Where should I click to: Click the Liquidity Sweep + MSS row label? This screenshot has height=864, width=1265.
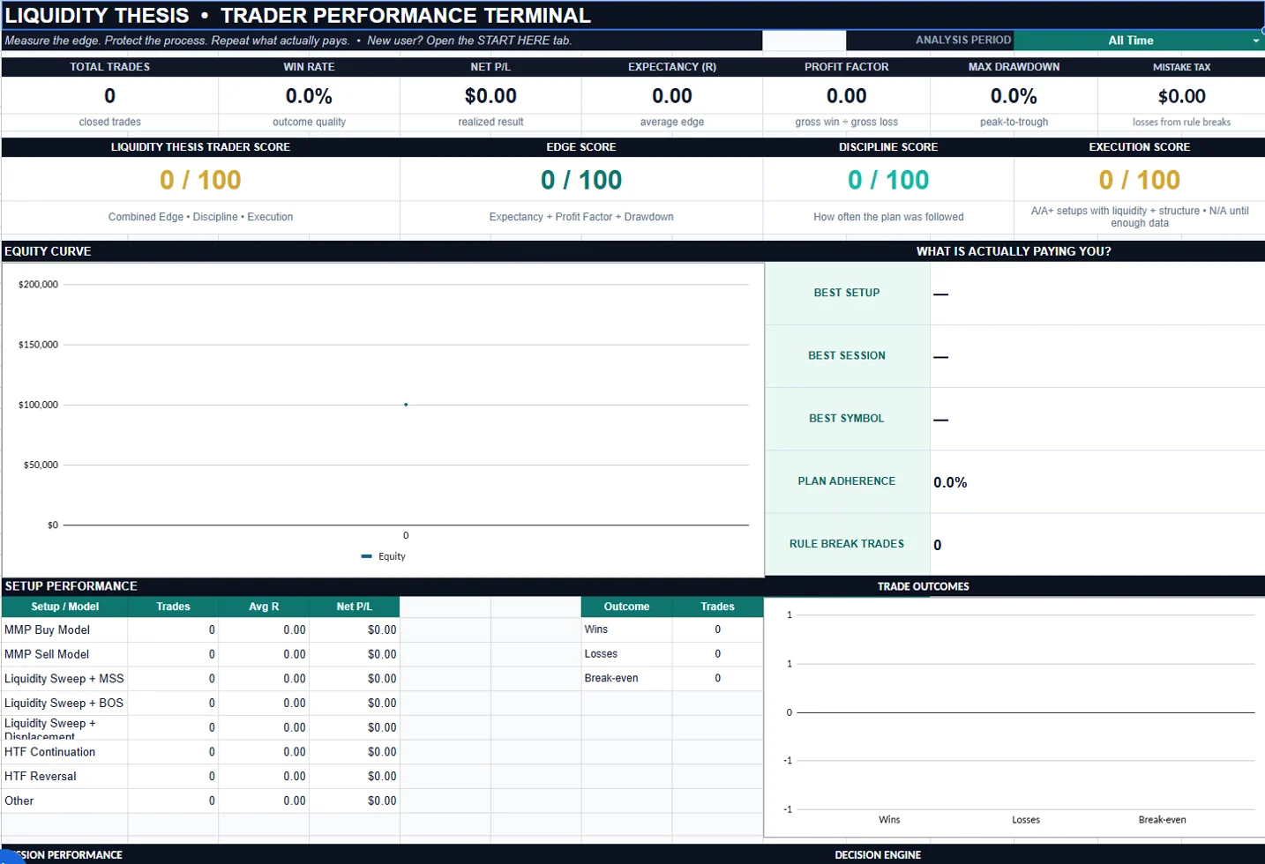[x=64, y=679]
